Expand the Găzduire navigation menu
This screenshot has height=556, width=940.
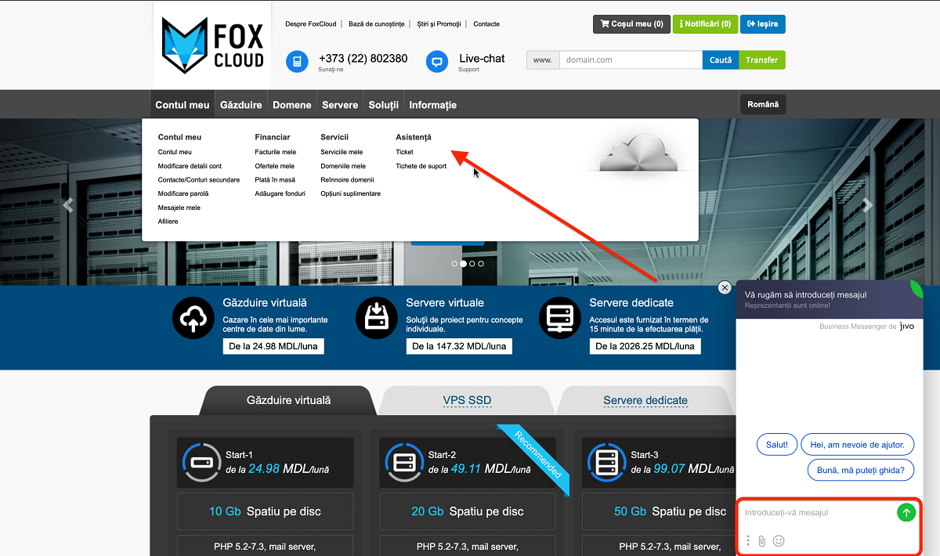point(240,105)
